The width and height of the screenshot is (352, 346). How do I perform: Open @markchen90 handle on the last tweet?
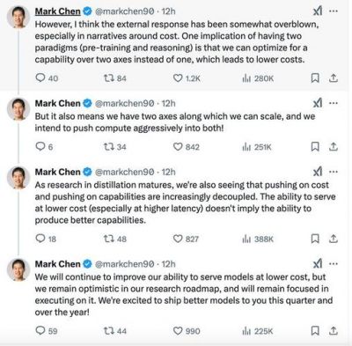(x=125, y=264)
